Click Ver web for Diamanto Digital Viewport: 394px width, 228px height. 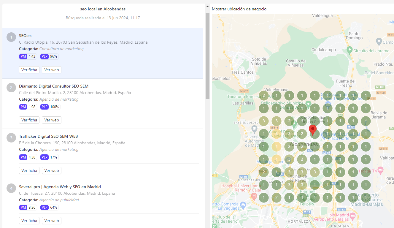click(x=51, y=120)
